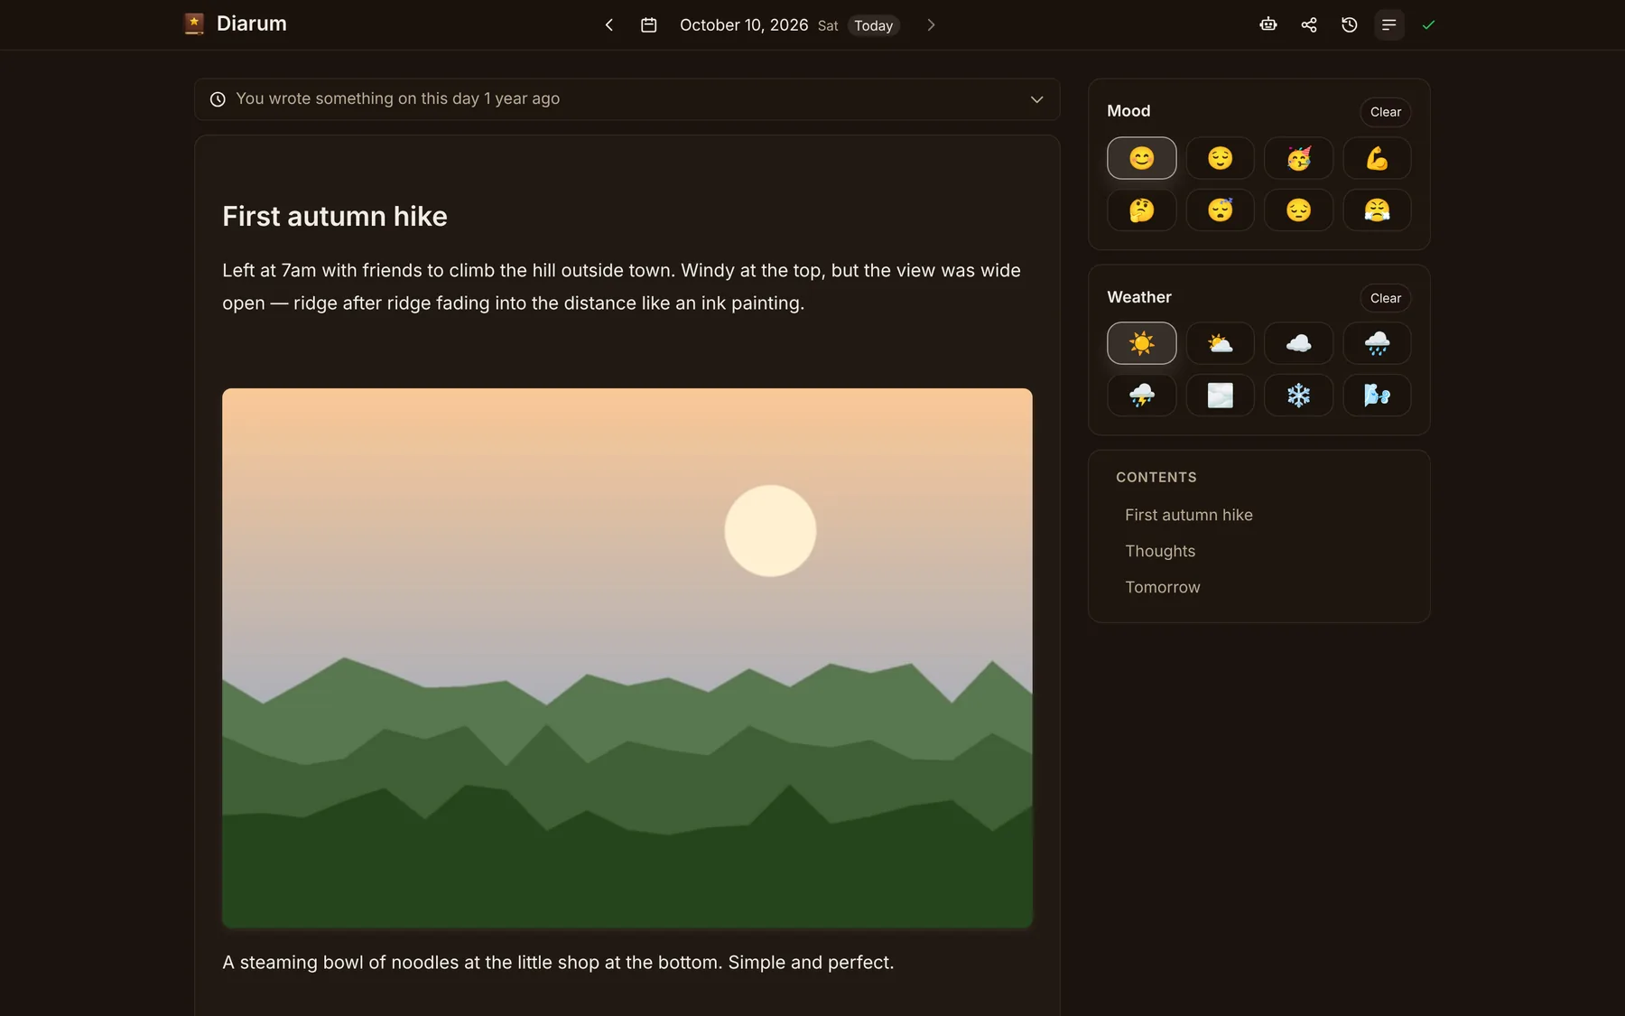The height and width of the screenshot is (1016, 1625).
Task: Open the version history clock icon
Action: (x=1350, y=24)
